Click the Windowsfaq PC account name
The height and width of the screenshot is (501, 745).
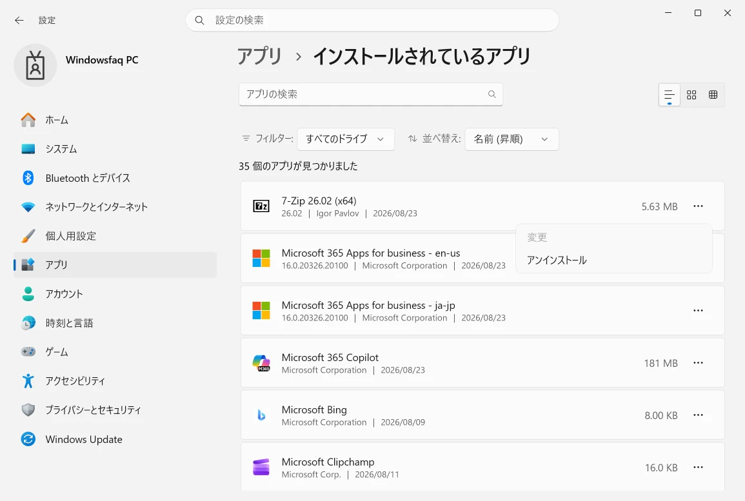point(102,60)
